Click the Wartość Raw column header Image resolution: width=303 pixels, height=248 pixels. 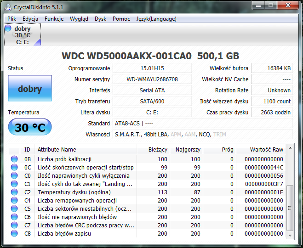(x=261, y=150)
